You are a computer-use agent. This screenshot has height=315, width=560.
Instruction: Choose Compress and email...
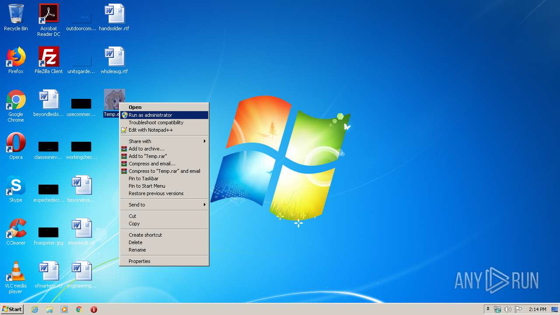tap(164, 164)
